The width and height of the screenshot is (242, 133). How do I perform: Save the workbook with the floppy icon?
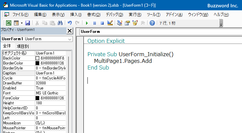[28, 23]
